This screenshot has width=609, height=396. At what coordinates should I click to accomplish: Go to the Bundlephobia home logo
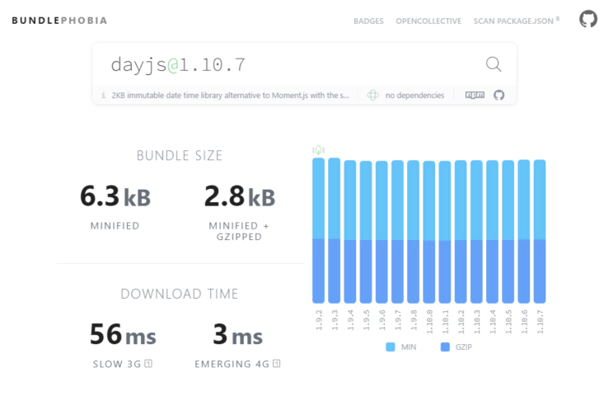(59, 21)
